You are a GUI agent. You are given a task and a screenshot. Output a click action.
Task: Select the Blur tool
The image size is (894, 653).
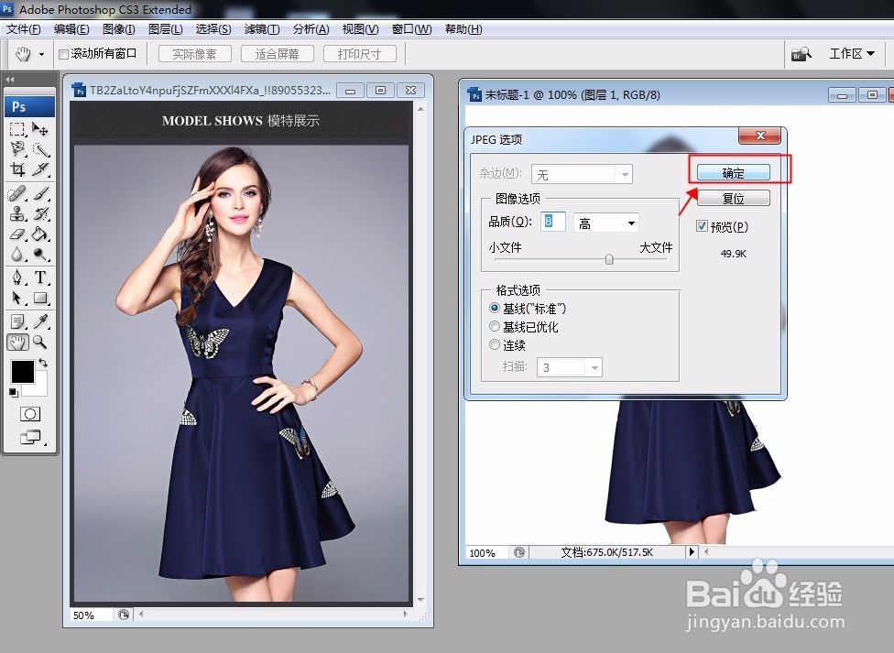pos(17,254)
